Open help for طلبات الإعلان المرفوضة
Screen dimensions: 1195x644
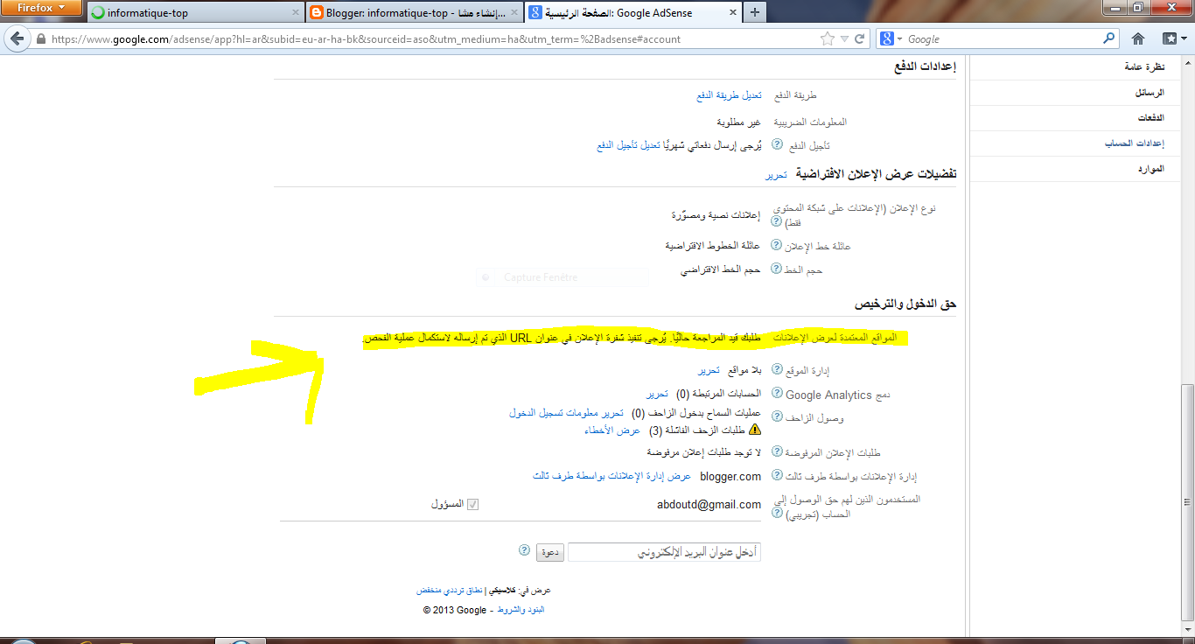coord(777,452)
